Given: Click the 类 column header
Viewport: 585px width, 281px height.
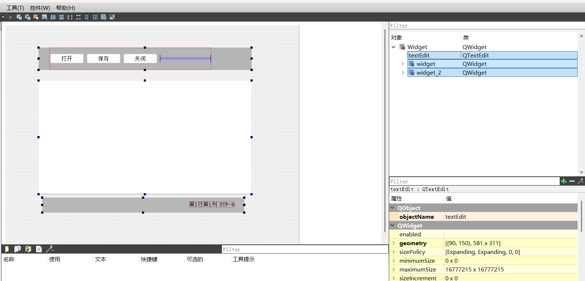Looking at the screenshot, I should [519, 37].
